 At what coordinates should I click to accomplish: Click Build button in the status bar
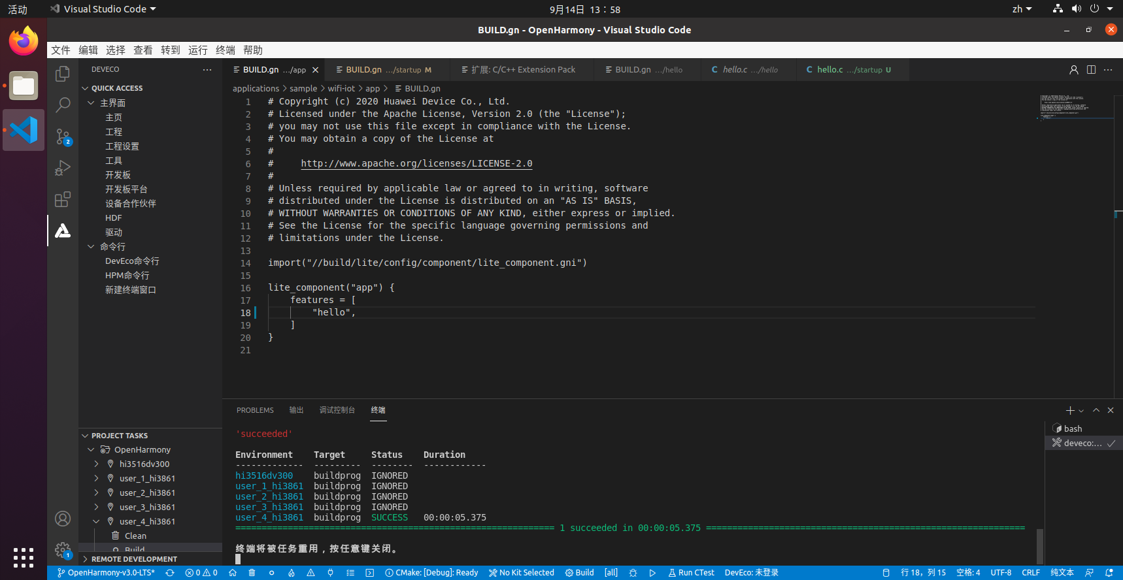pyautogui.click(x=579, y=573)
